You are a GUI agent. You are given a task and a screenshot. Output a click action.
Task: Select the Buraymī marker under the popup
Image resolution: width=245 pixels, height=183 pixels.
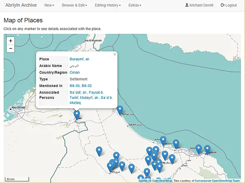pos(77,115)
